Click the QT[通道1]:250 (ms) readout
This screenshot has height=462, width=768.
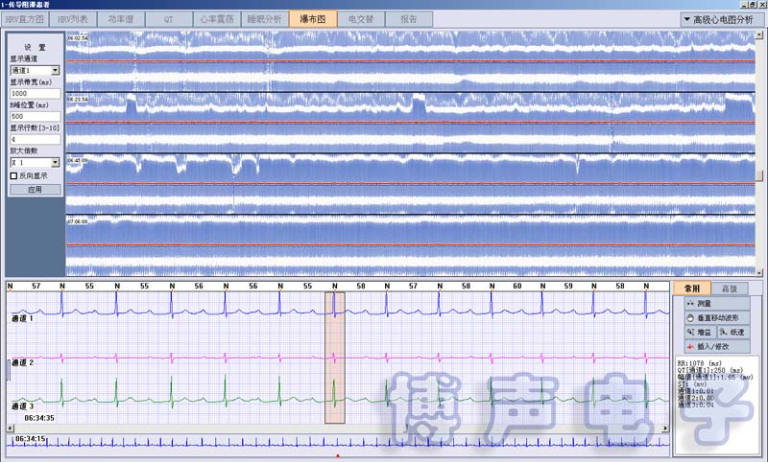710,370
